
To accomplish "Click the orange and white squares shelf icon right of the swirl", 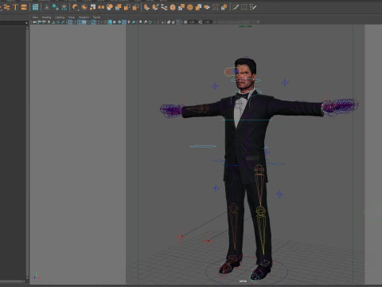I will [92, 7].
